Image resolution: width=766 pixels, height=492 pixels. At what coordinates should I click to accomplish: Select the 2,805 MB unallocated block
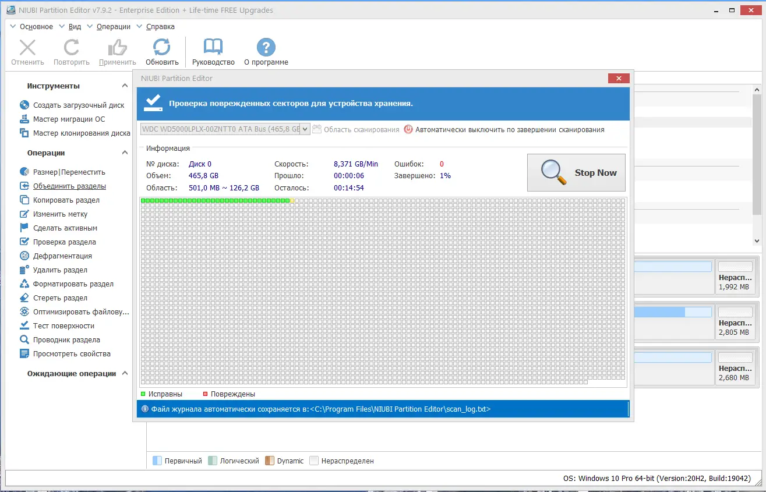point(736,322)
